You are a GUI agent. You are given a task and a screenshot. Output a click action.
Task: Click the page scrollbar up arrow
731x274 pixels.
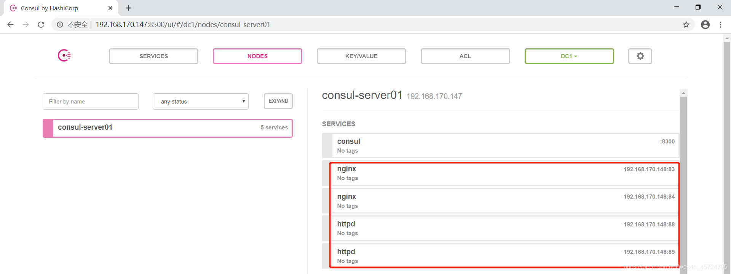[x=727, y=38]
